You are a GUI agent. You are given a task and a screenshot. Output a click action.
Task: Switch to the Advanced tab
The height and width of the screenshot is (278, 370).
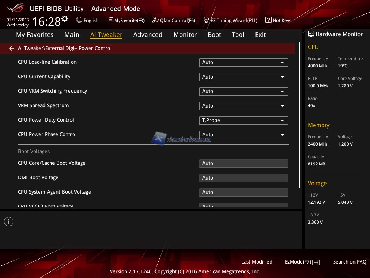click(x=147, y=35)
